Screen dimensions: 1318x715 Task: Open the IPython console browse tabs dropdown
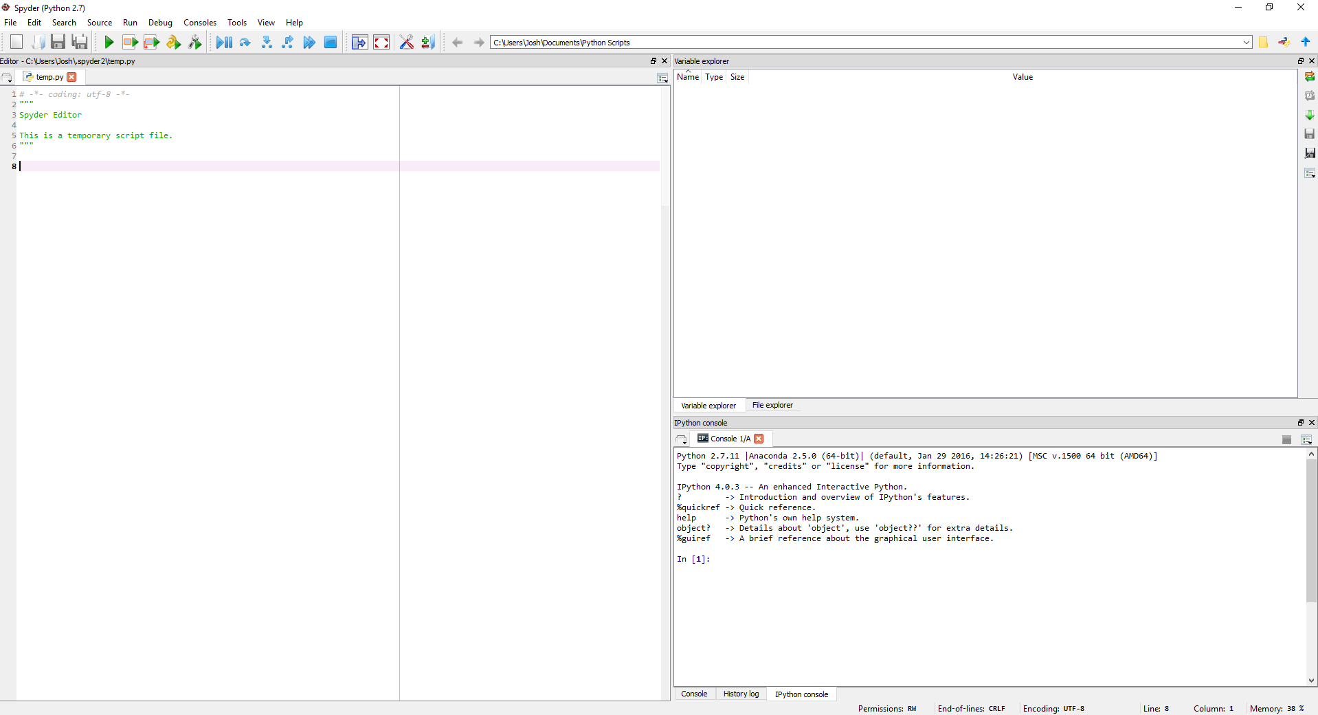[681, 439]
